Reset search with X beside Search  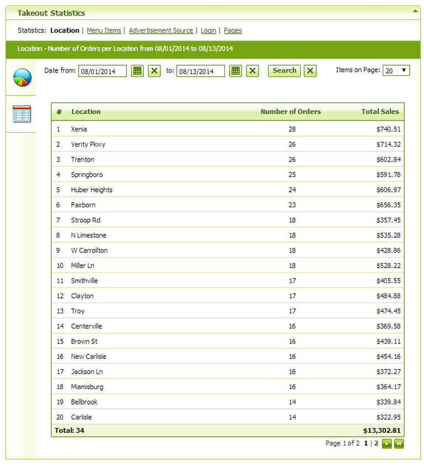coord(310,71)
